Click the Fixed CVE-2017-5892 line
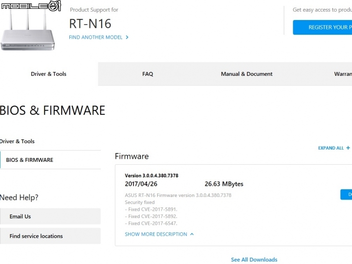Screen dimensions: 352x264 [151, 216]
